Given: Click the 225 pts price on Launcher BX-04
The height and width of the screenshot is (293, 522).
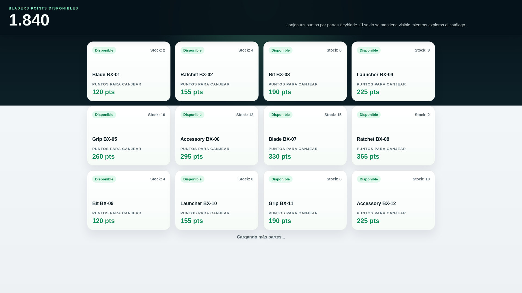Looking at the screenshot, I should click(x=368, y=92).
